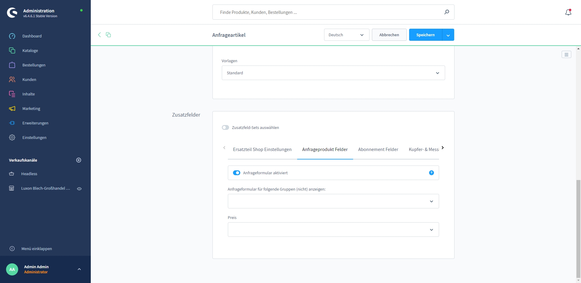581x283 pixels.
Task: Open the Preis dropdown
Action: pyautogui.click(x=333, y=230)
